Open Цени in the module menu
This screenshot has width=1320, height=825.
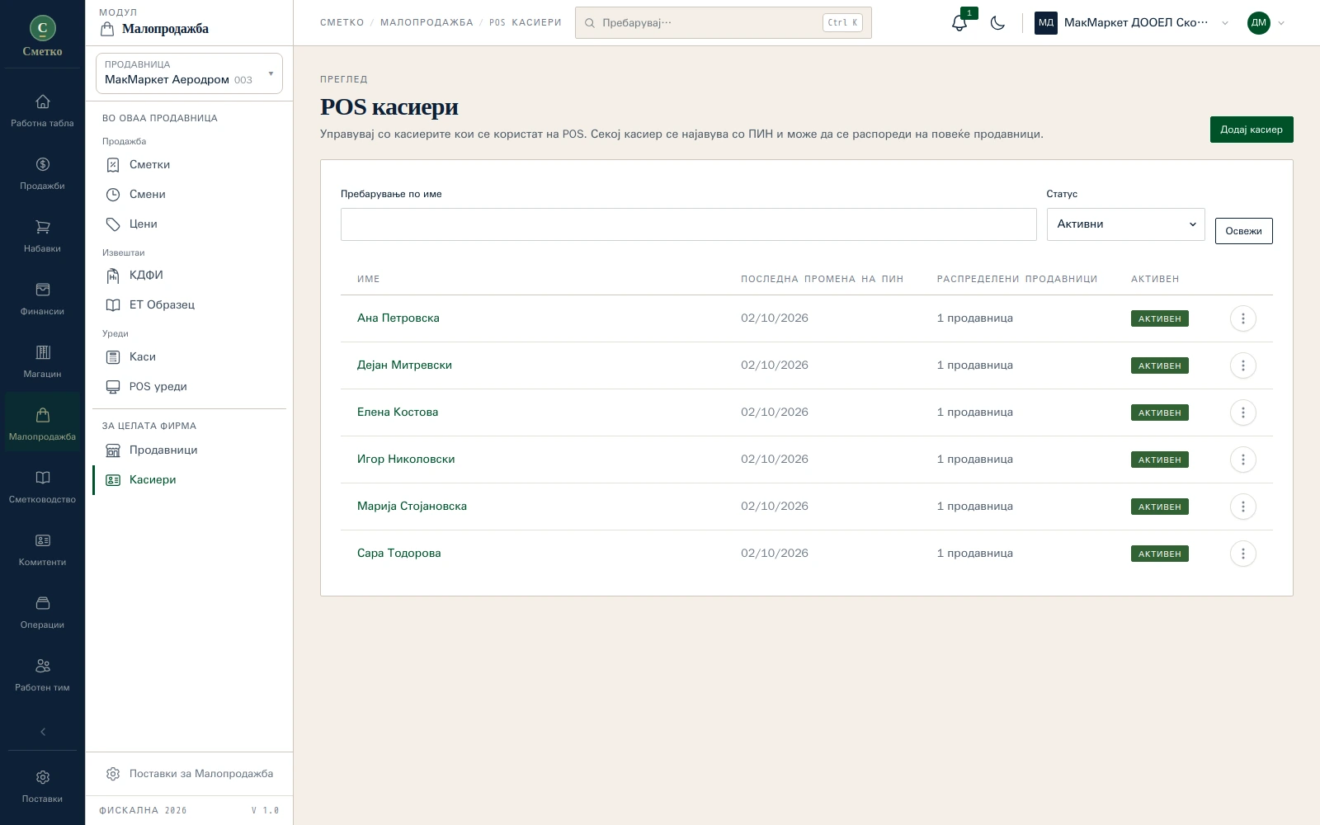pos(189,224)
